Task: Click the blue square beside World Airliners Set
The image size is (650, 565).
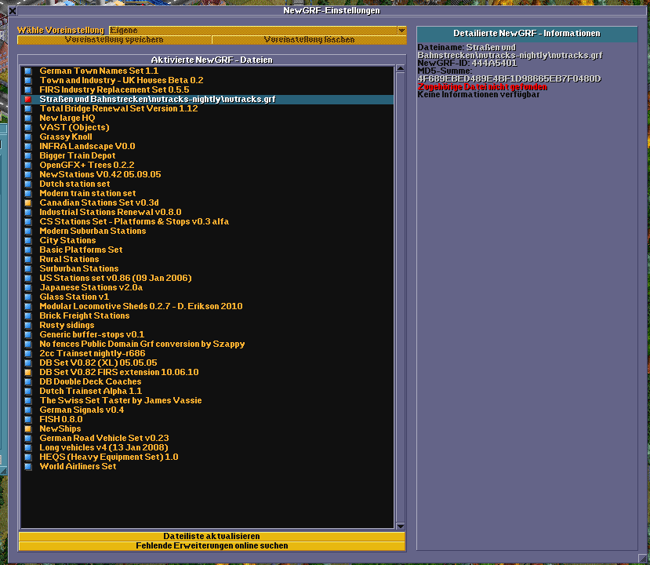Action: coord(28,467)
